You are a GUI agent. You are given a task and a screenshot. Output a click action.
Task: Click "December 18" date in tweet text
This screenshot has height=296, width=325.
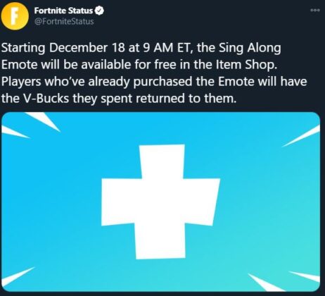pyautogui.click(x=87, y=48)
